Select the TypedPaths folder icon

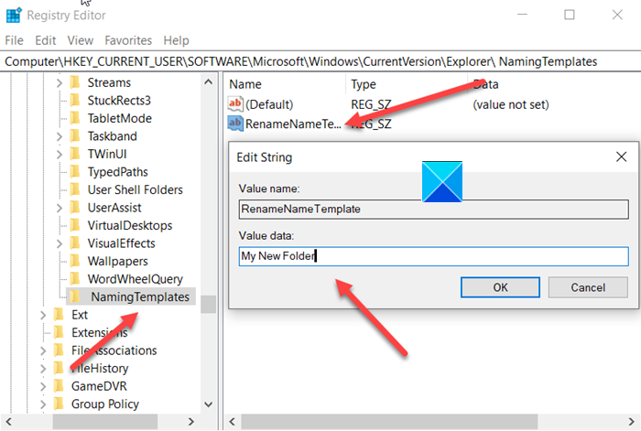[75, 172]
